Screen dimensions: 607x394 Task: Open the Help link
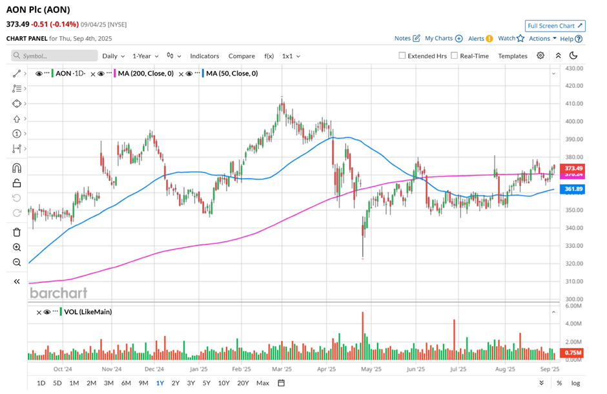pos(571,39)
